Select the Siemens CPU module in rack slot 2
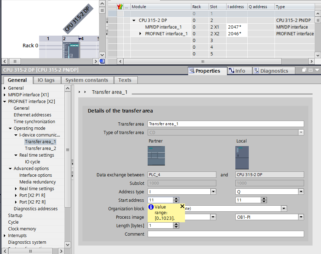Screen dimensions: 321x254 pyautogui.click(x=71, y=50)
